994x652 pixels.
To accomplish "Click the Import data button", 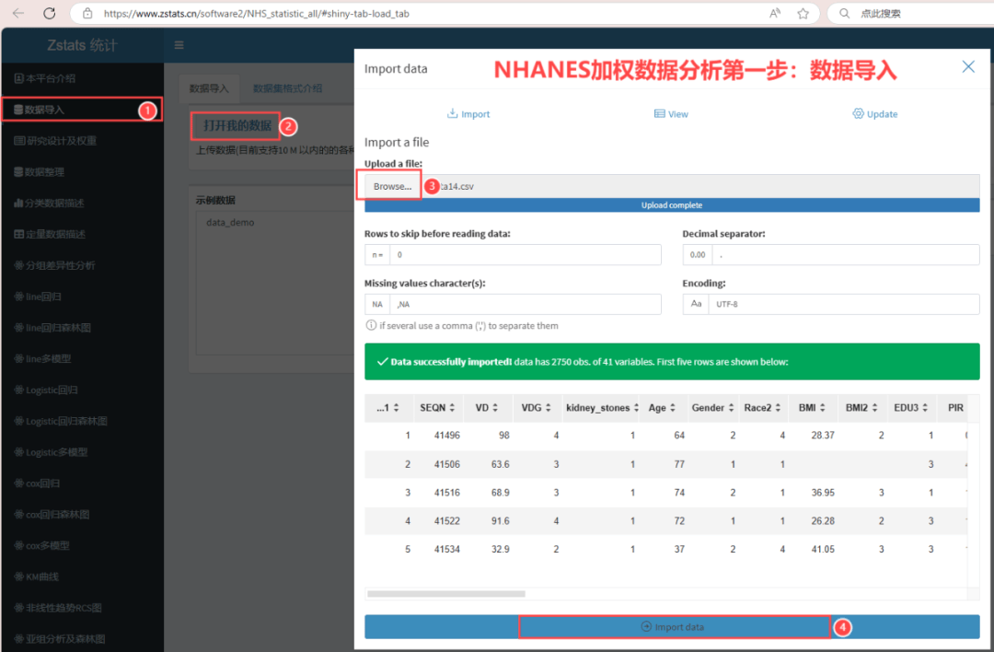I will coord(673,626).
